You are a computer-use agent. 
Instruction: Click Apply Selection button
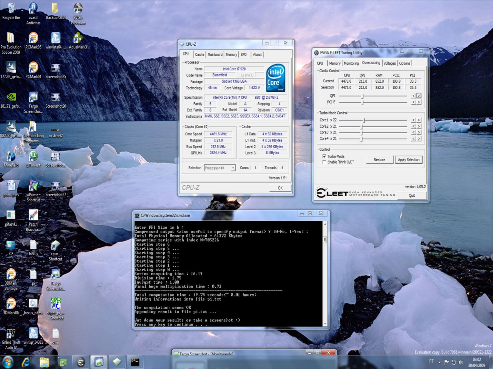click(x=409, y=160)
